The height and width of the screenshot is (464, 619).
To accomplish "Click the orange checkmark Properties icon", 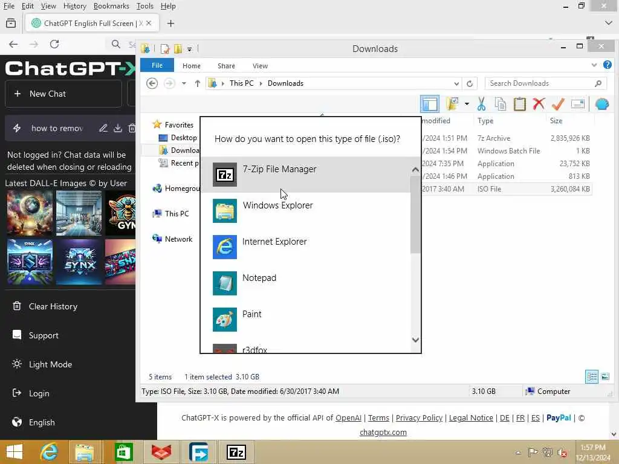I will point(558,104).
